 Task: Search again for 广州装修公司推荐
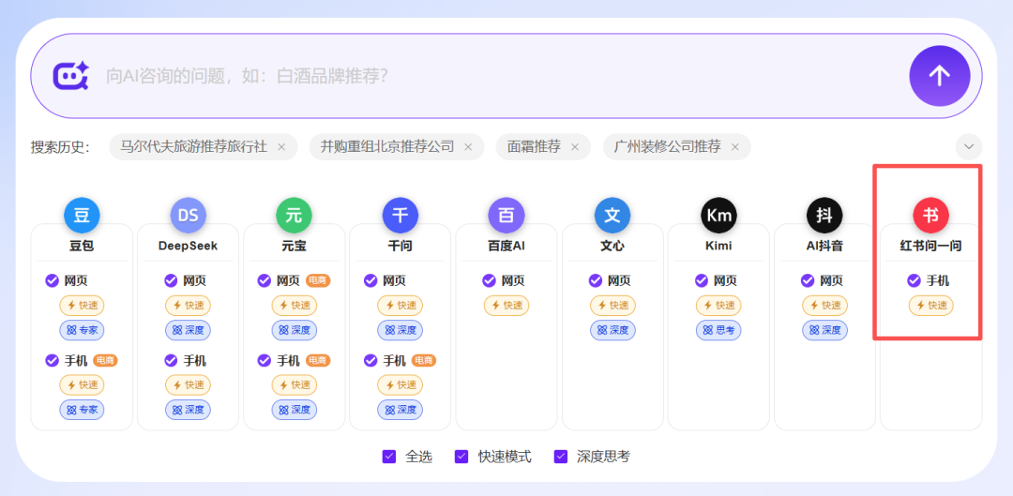668,146
